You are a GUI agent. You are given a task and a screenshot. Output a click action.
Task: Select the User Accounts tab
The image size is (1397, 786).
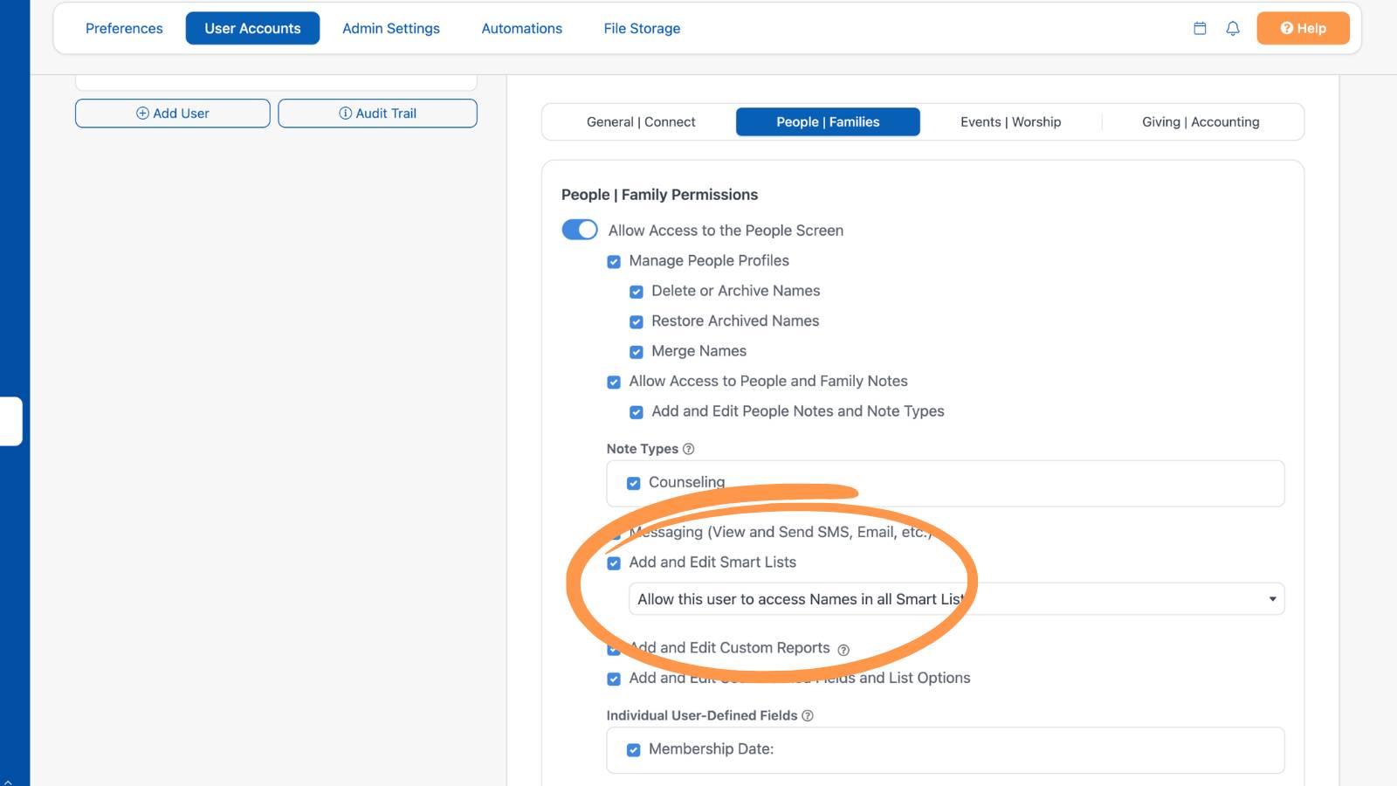252,28
